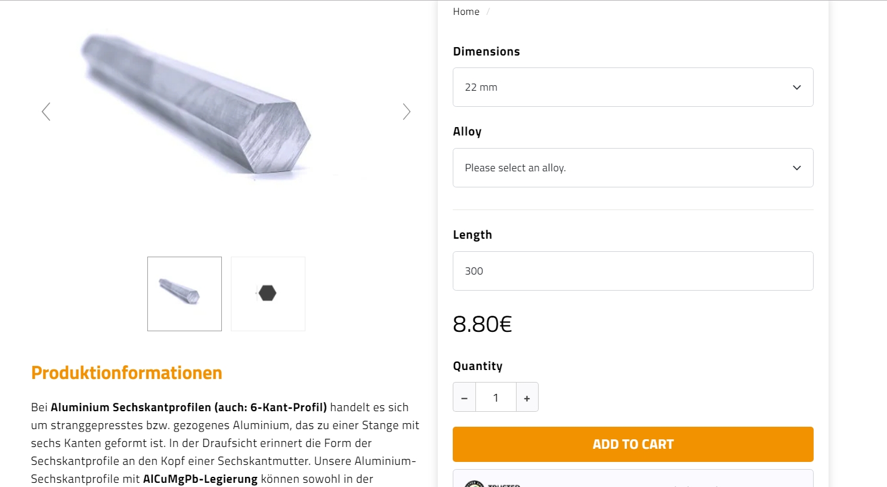Screen dimensions: 887x487
Task: Click the 8.80€ price
Action: [482, 324]
